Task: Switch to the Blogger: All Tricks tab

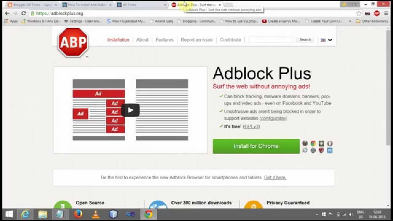Action: point(32,5)
